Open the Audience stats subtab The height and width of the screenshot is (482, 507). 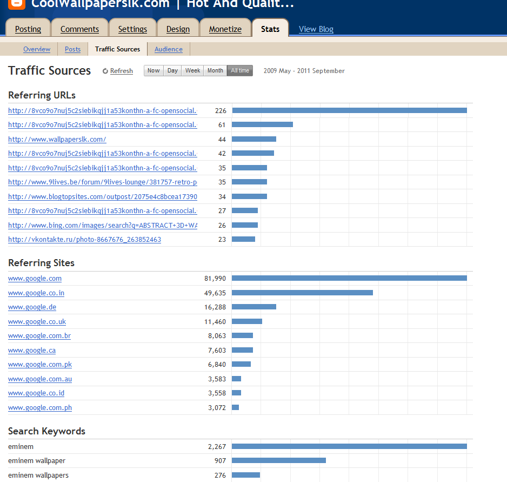click(169, 49)
